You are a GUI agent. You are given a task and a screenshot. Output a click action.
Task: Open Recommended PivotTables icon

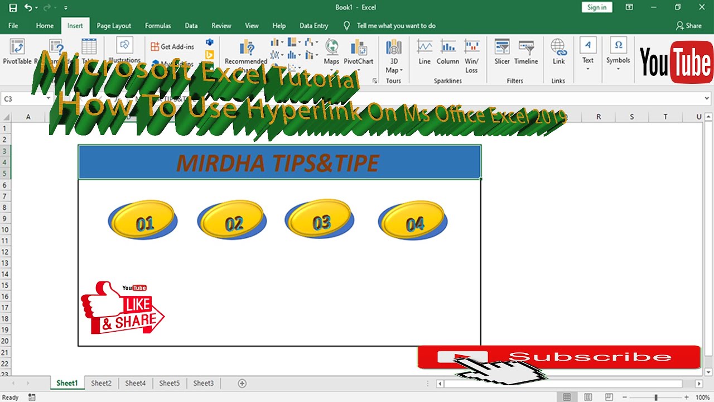[55, 47]
